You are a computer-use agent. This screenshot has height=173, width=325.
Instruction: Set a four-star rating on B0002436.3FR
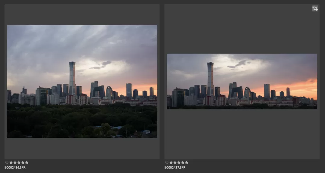pyautogui.click(x=23, y=162)
